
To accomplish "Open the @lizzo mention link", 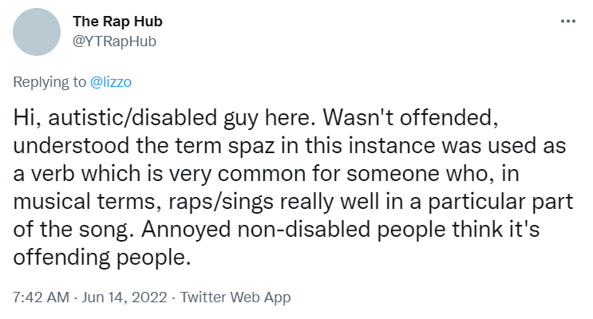I will coord(111,82).
